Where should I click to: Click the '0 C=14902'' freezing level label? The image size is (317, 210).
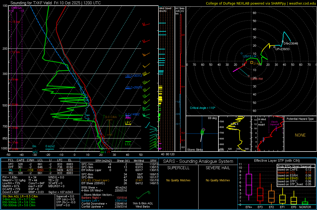[x=132, y=114]
